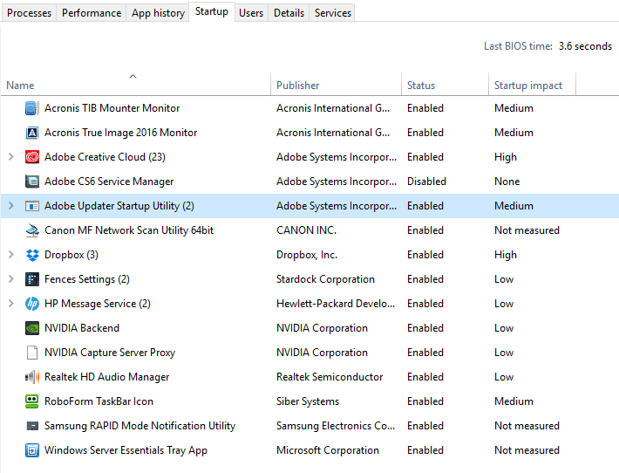Click the Realtek Semiconductor publisher cell

(330, 377)
